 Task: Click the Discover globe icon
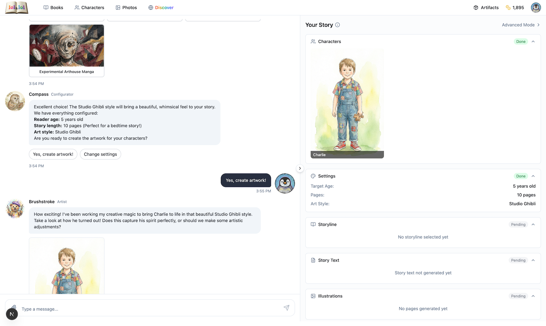151,7
